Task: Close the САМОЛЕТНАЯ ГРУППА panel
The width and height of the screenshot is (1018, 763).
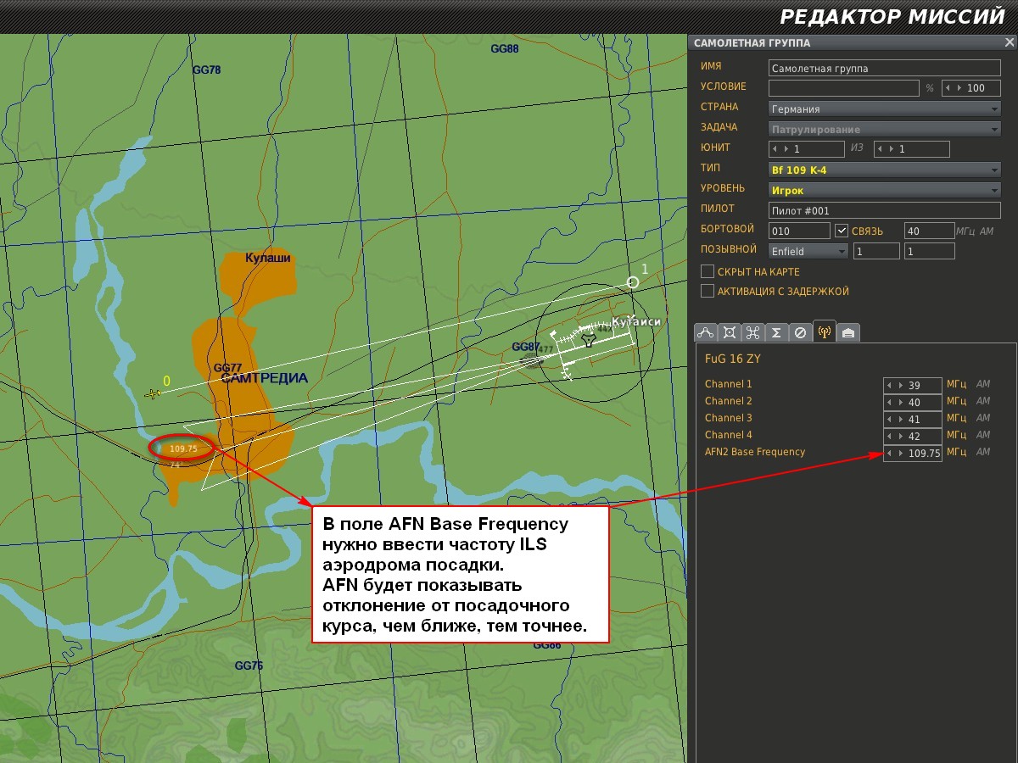Action: (x=1009, y=42)
